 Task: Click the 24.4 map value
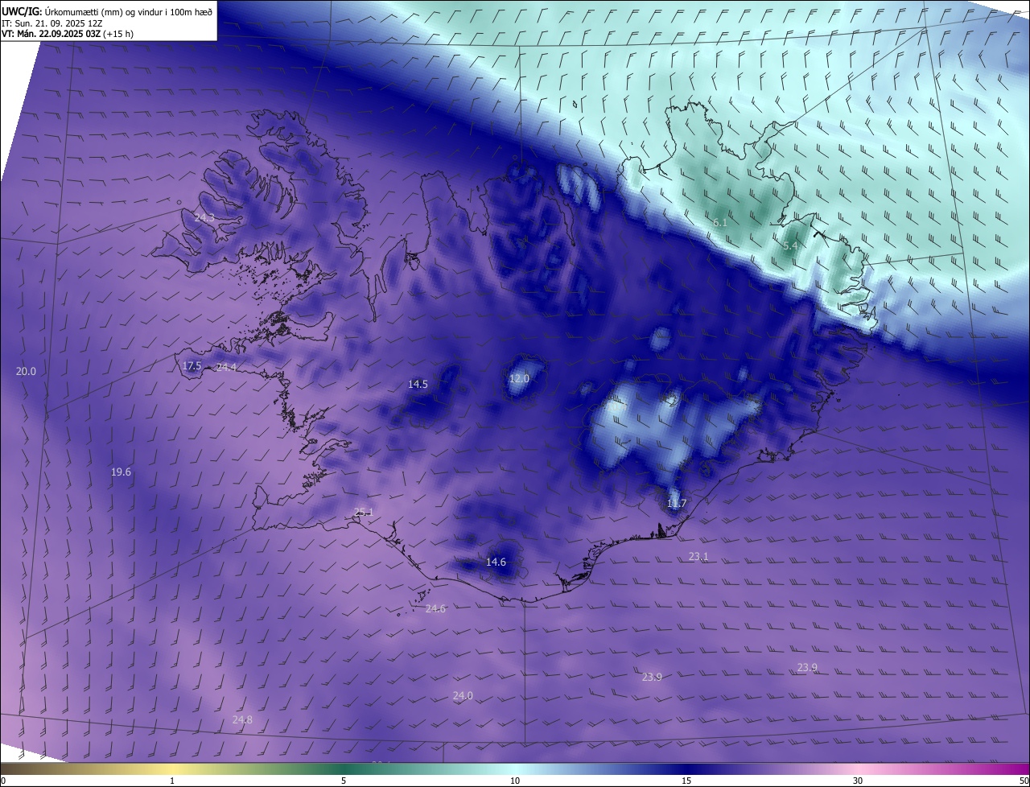(226, 367)
